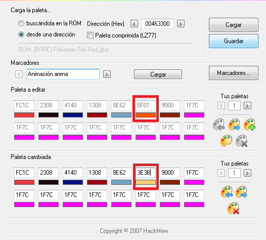Click the FC1C hex field in Paleta cambiada
Screen dimensions: 266x240
(24, 173)
